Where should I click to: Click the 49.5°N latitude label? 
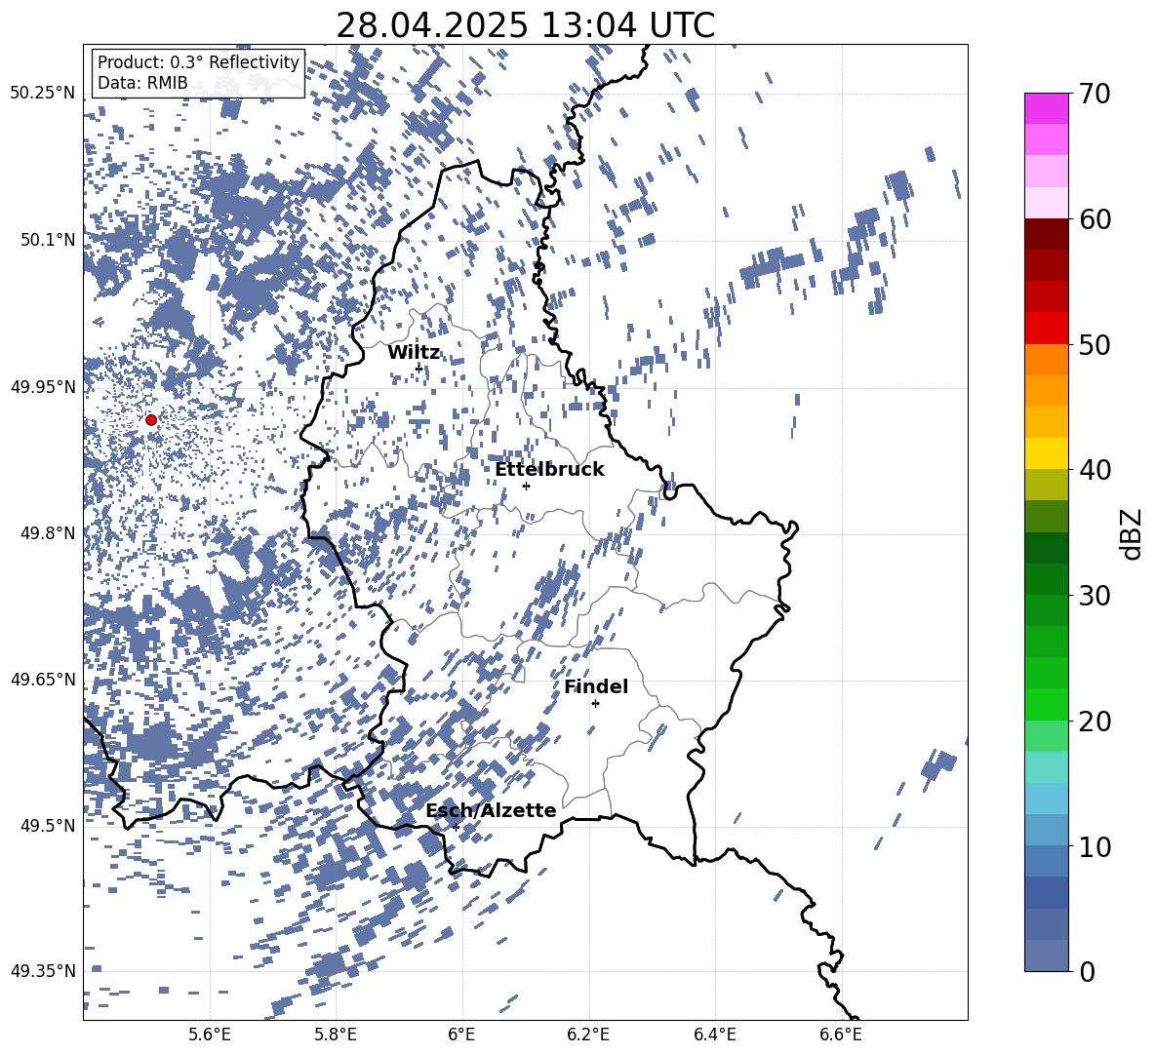(48, 825)
